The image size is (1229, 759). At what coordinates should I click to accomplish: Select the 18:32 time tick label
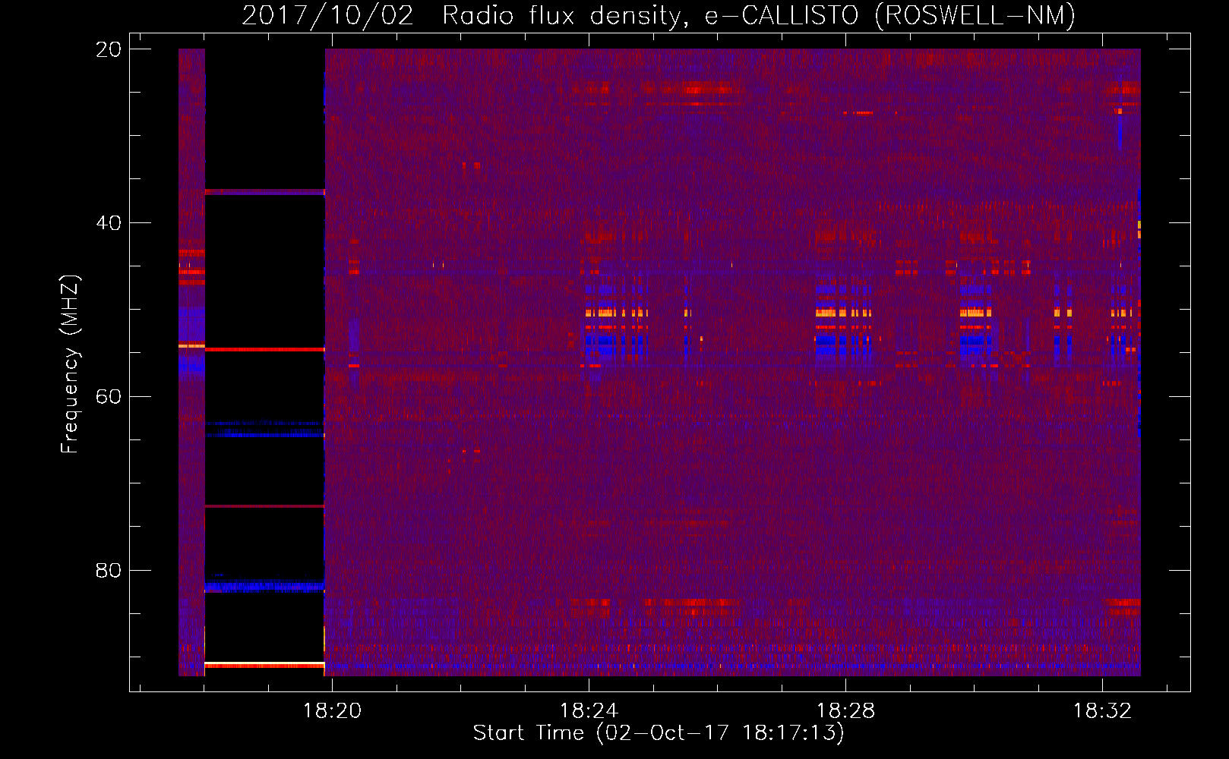[1102, 711]
